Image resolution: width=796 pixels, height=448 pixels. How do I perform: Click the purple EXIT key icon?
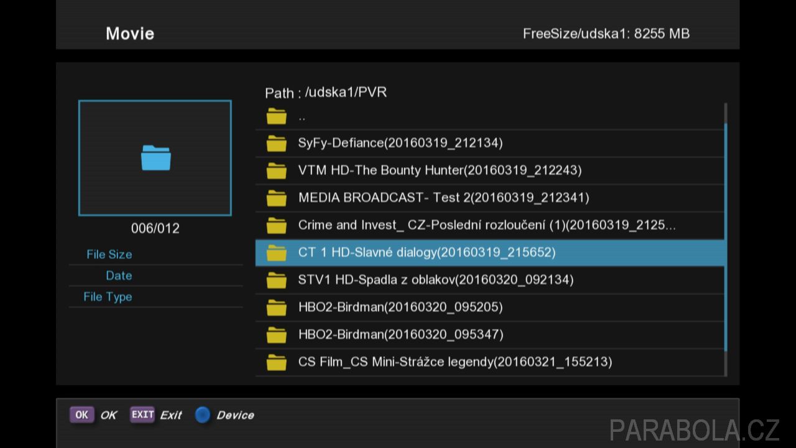coord(142,414)
